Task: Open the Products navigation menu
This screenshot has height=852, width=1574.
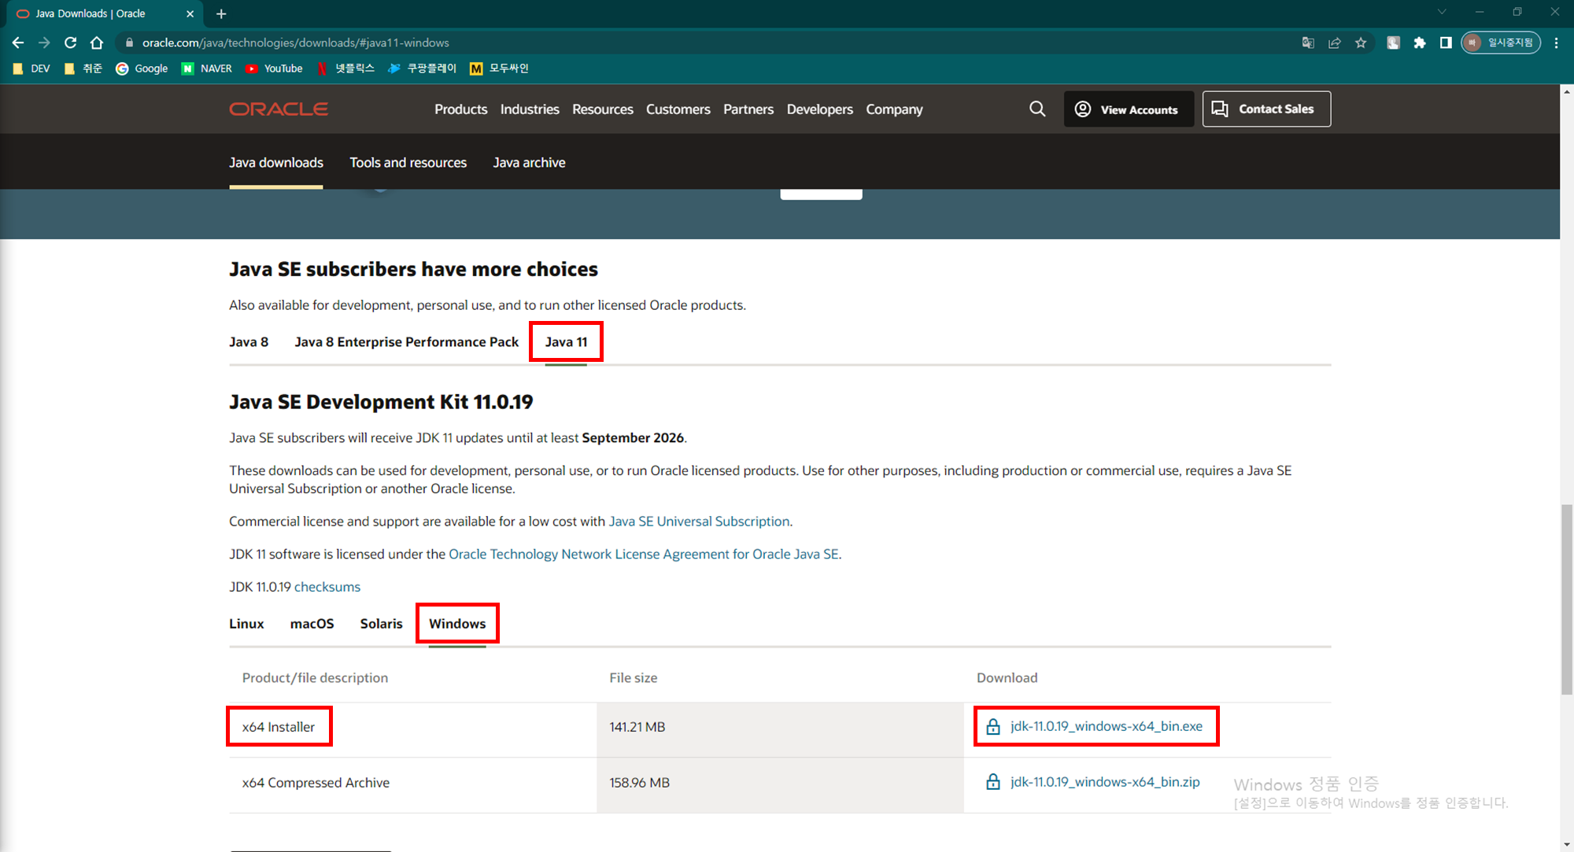Action: [460, 109]
